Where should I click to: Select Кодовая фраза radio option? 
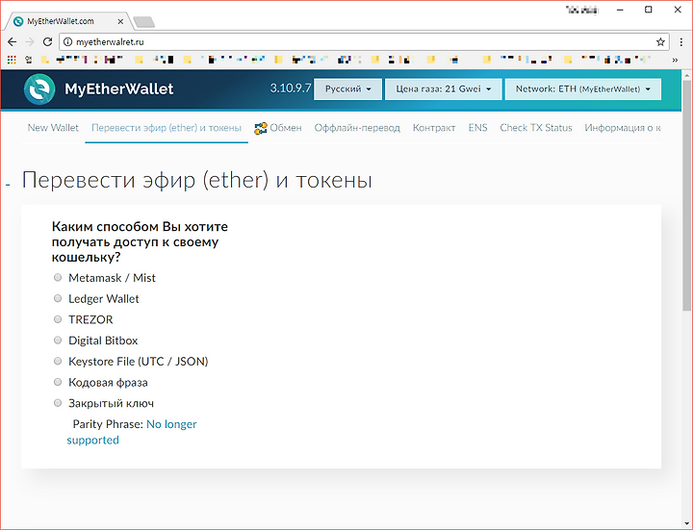(x=58, y=382)
